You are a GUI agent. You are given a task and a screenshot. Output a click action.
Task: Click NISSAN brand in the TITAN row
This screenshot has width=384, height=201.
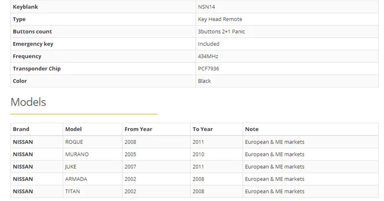pos(23,191)
